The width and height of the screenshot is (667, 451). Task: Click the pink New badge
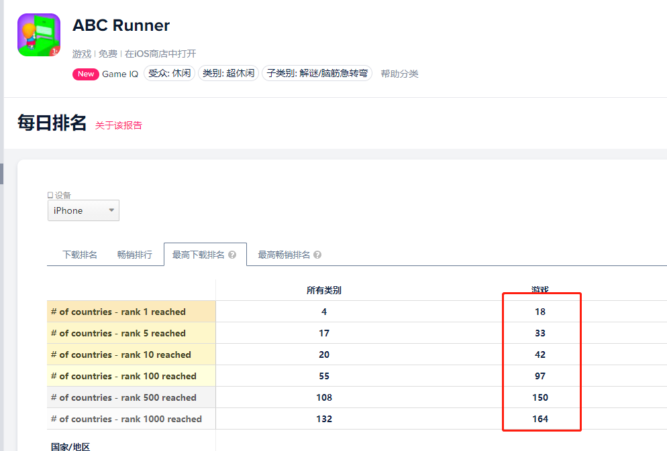tap(85, 74)
